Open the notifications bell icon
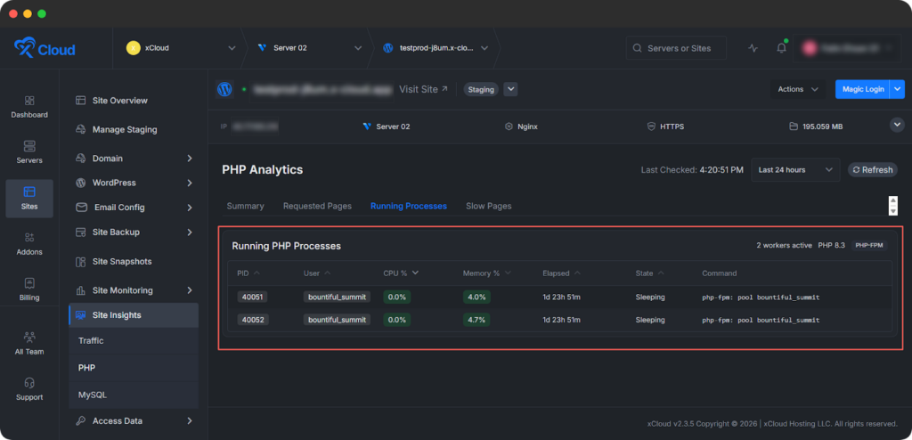Viewport: 912px width, 440px height. click(x=781, y=48)
